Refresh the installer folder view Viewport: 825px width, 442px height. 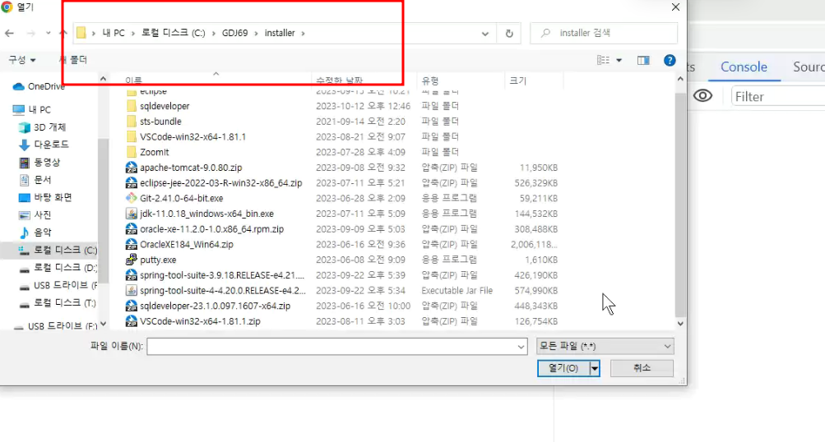coord(509,33)
